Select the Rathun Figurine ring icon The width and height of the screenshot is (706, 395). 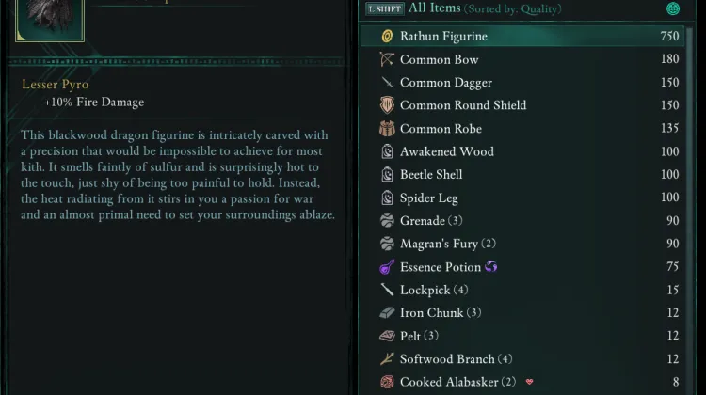pos(387,37)
